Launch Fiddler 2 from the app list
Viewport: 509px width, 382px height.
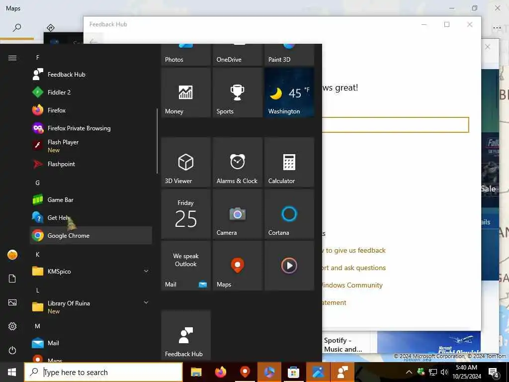point(91,92)
